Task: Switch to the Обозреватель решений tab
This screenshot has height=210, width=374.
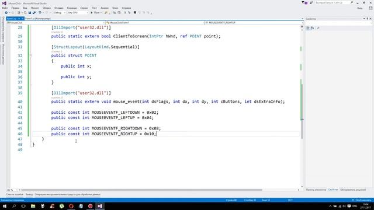Action: [x=353, y=190]
